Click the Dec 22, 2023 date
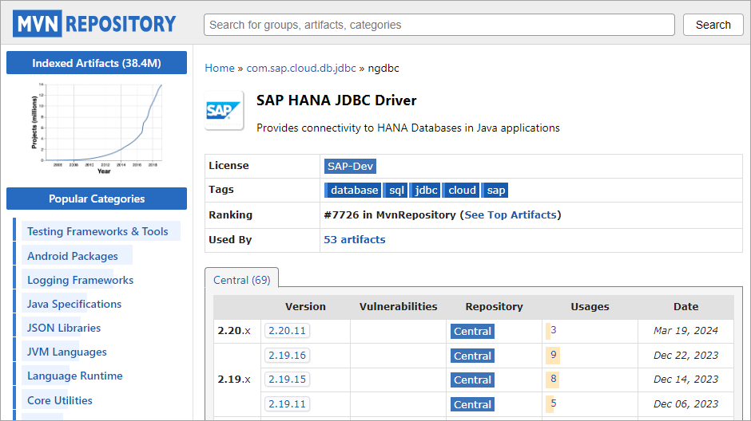This screenshot has height=421, width=751. (x=685, y=356)
